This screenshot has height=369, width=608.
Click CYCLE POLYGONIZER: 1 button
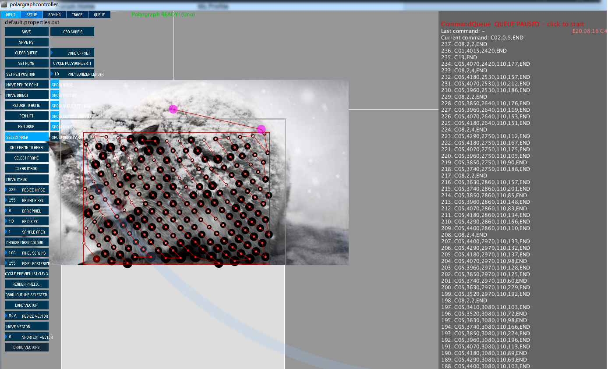tap(72, 63)
